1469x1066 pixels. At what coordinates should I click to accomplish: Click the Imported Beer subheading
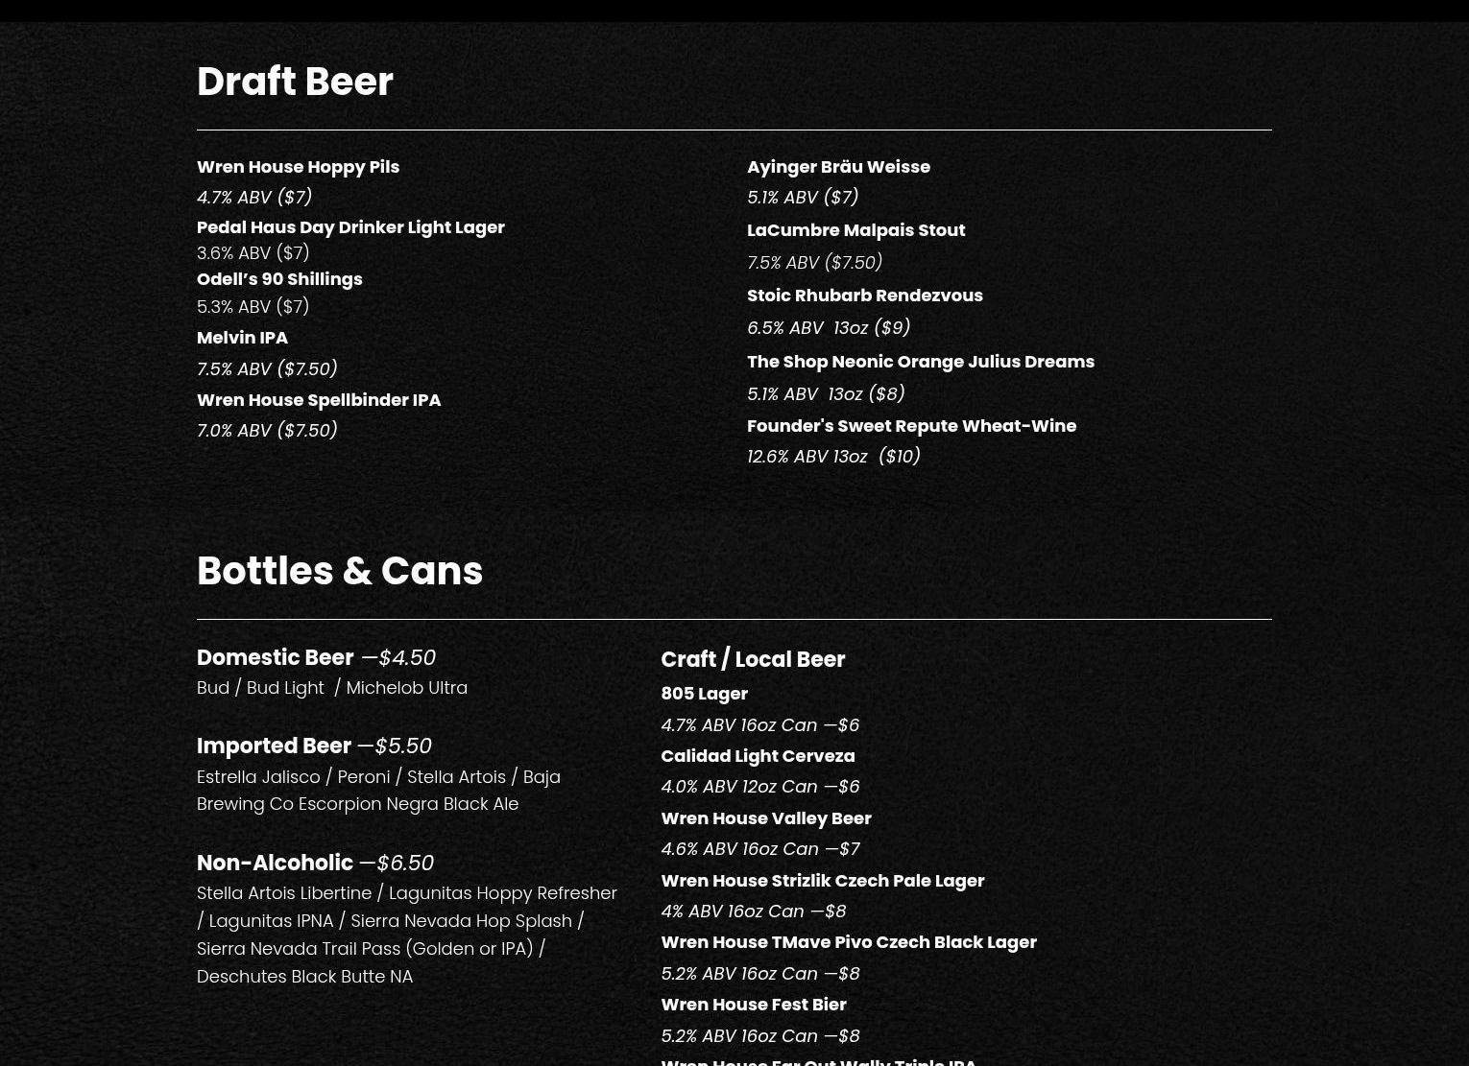click(275, 746)
